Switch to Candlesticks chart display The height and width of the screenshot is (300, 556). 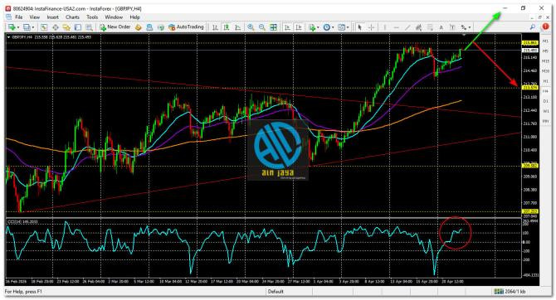pos(227,27)
